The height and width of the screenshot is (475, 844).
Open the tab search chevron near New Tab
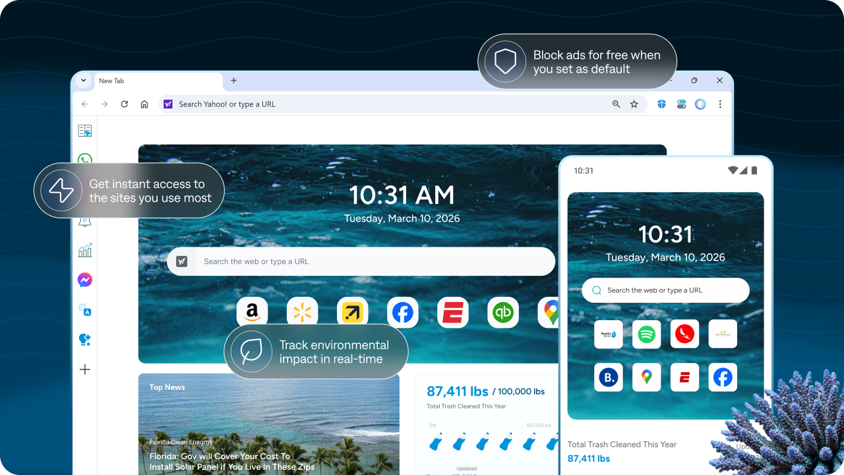[83, 80]
